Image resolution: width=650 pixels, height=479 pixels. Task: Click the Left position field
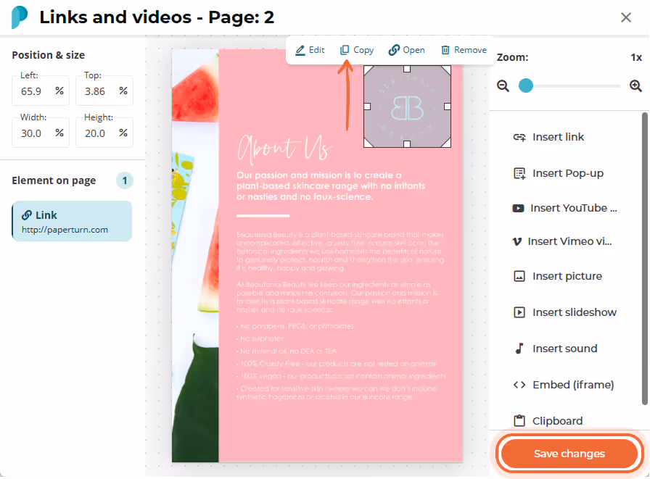pos(40,91)
